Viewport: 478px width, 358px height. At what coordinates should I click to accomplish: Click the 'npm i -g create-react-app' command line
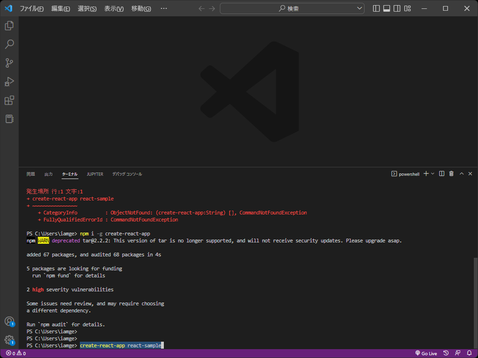[115, 234]
